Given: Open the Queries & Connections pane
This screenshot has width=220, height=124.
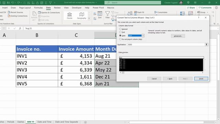Looking at the screenshot, I should tap(49, 12).
